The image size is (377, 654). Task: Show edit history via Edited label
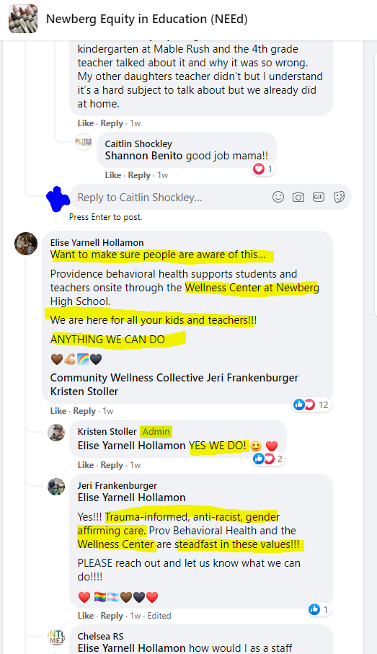(x=159, y=616)
